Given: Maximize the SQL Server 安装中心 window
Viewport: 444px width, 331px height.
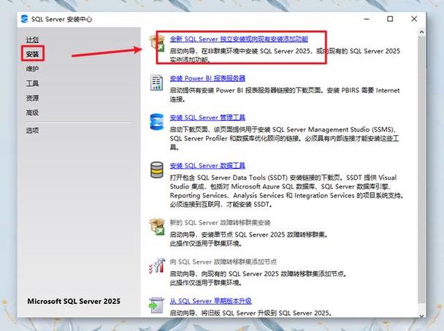Looking at the screenshot, I should pos(390,19).
